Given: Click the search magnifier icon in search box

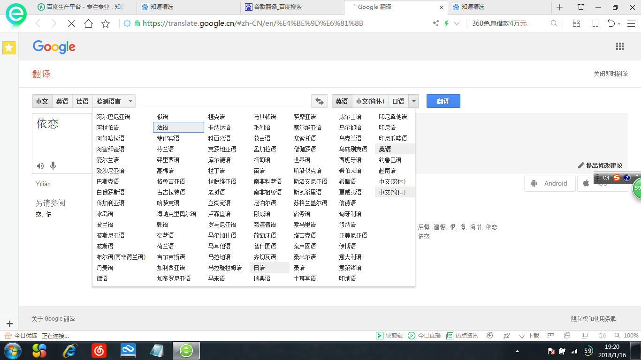Looking at the screenshot, I should click(x=554, y=23).
